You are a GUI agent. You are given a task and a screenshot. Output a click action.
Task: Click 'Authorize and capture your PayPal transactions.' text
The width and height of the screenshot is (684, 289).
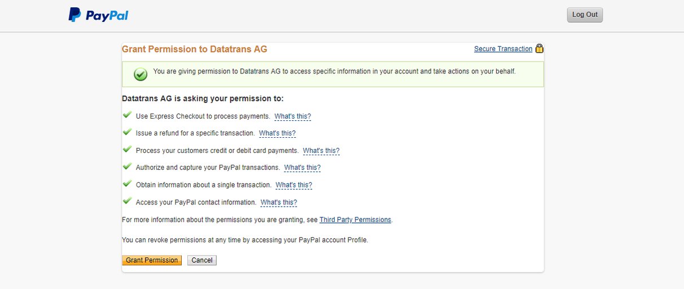pos(208,168)
